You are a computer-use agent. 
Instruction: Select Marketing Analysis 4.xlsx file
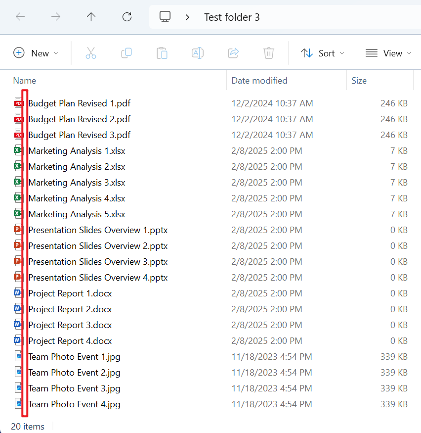point(77,198)
